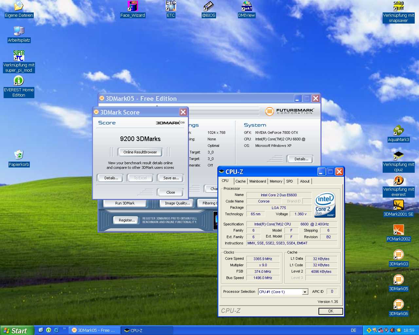Switch to the CPU tab in CPU-Z
This screenshot has width=419, height=335.
point(225,181)
